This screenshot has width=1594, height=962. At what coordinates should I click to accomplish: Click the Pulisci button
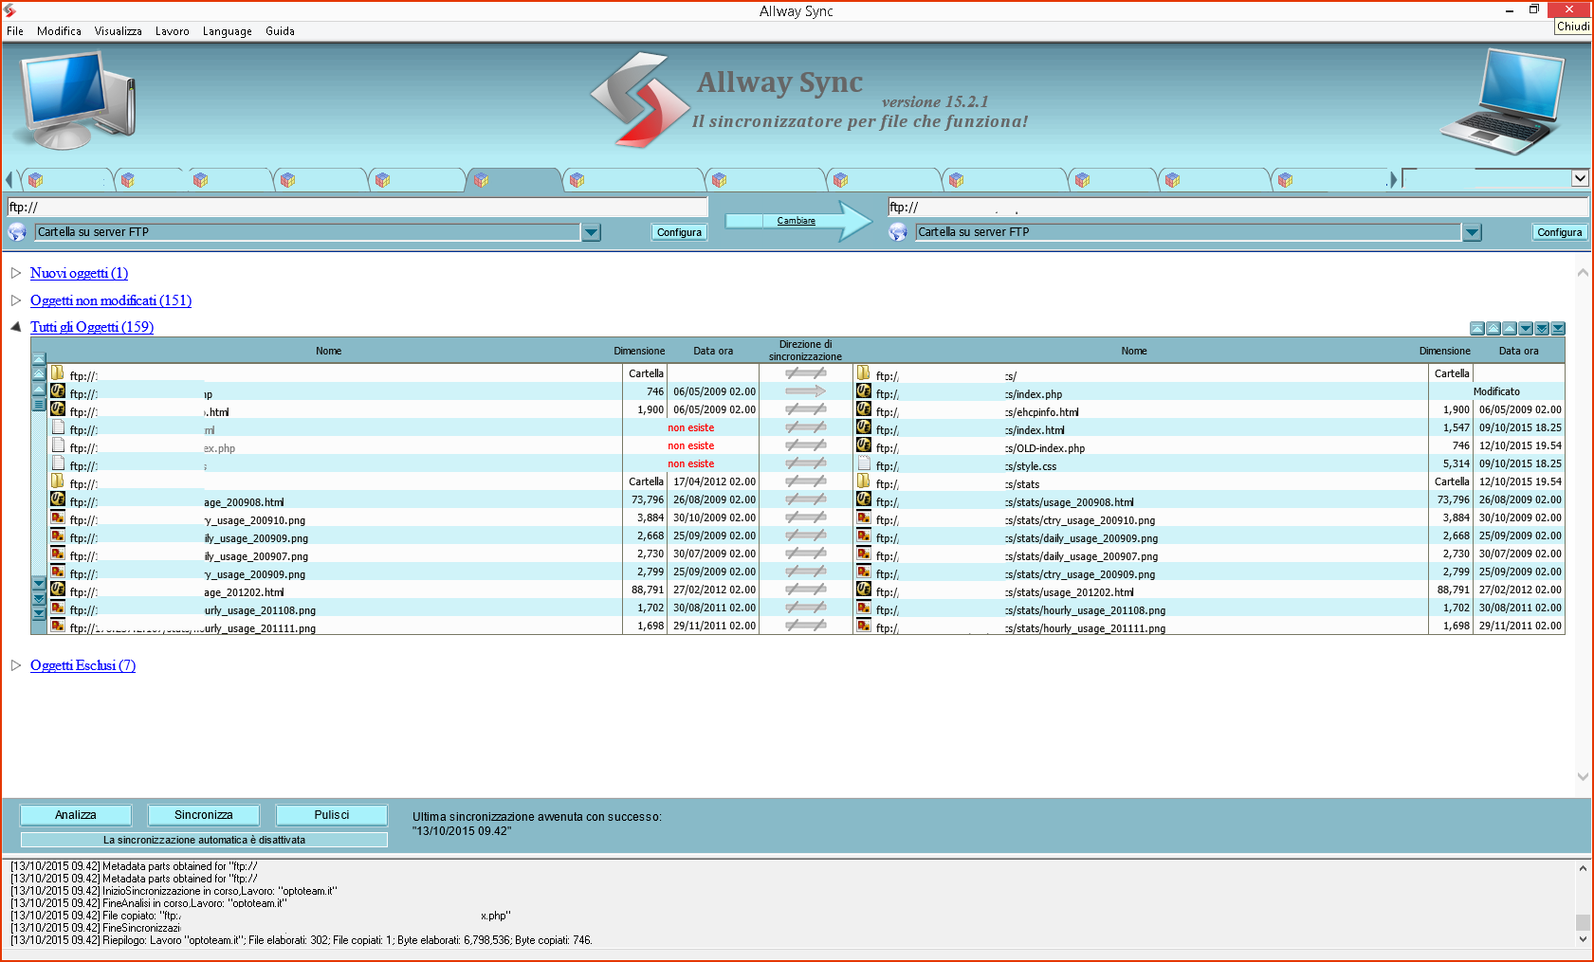coord(332,815)
